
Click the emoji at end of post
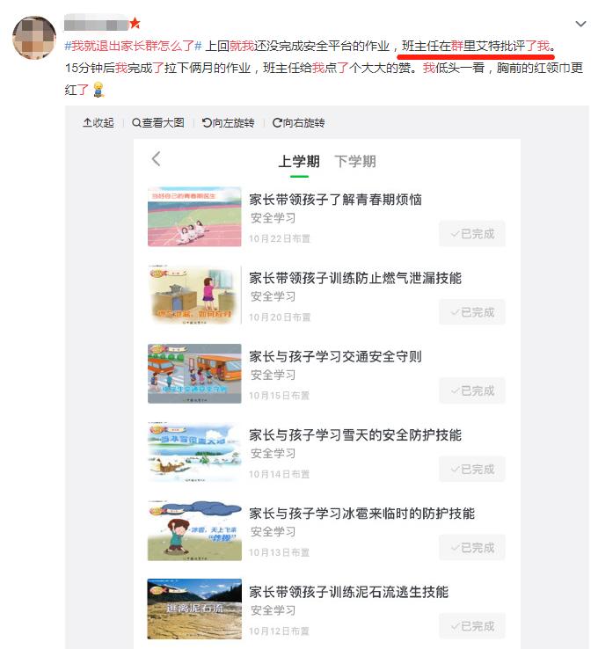coord(98,90)
